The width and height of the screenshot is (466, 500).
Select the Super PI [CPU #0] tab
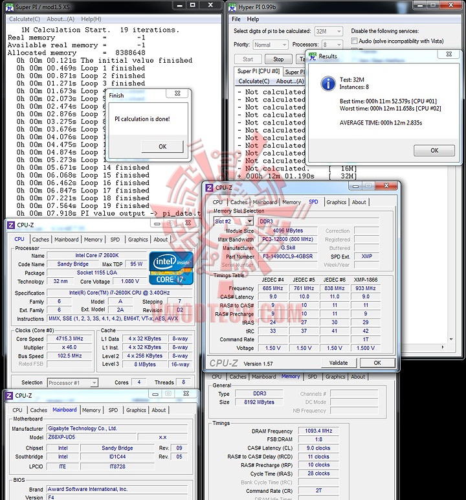pos(258,71)
